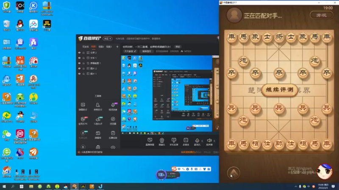Screen dimensions: 339x190
Task: Select the red 兵 chess game desktop icon
Action: coord(33,81)
